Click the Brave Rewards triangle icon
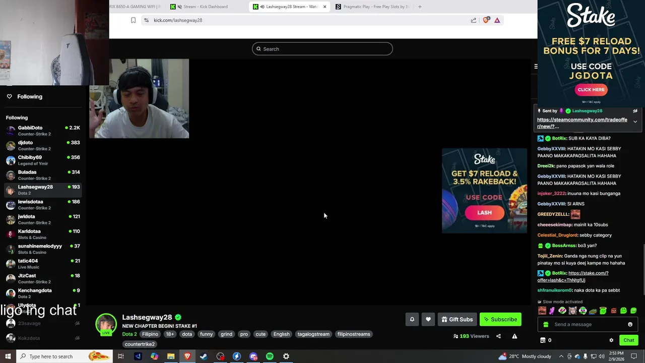645x363 pixels. 497,20
